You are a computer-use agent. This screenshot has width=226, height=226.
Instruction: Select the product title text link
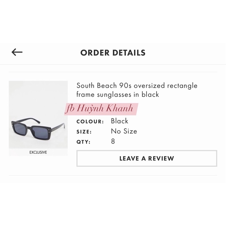[x=137, y=90]
